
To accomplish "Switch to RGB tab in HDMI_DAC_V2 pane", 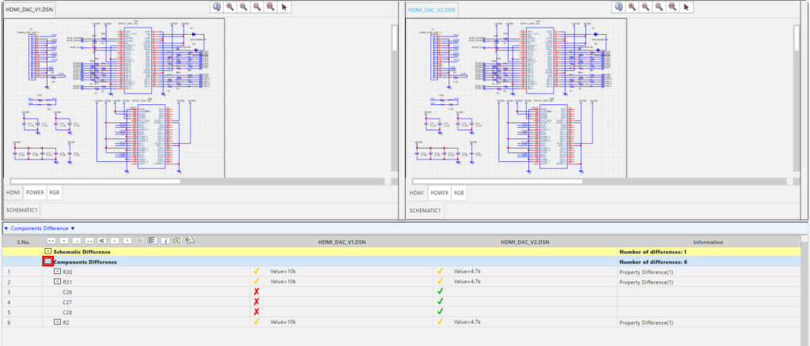I will 456,192.
